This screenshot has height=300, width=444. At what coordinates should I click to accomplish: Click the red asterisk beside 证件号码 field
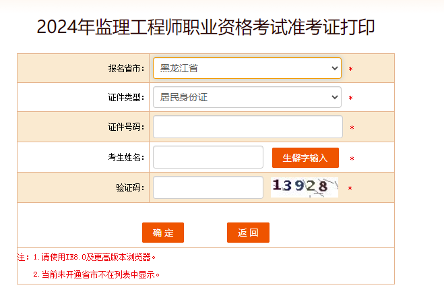click(352, 128)
